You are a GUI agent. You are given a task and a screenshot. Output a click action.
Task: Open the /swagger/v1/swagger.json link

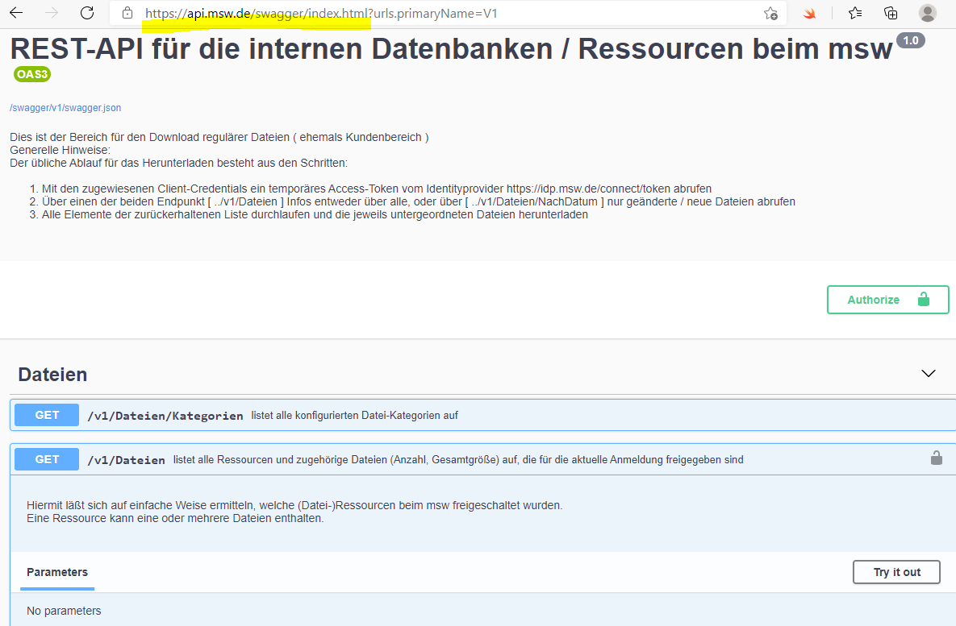point(65,108)
